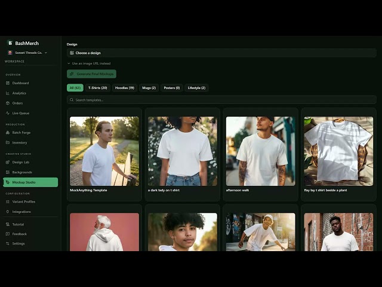
Task: Open the Choose a design selector
Action: tap(221, 53)
